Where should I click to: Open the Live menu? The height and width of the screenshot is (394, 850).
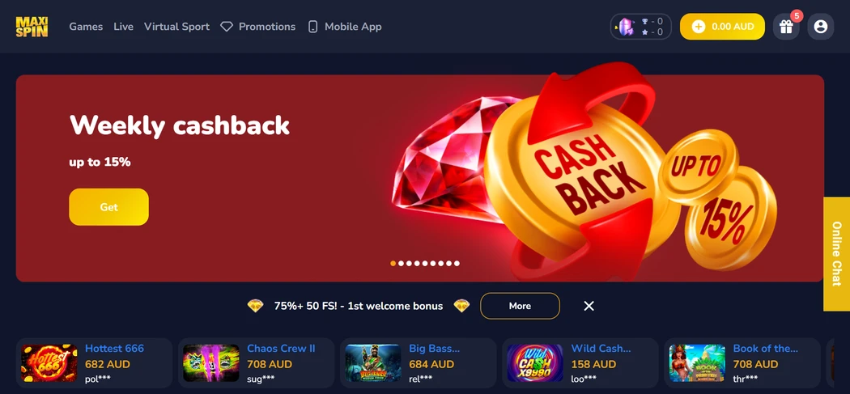(124, 27)
